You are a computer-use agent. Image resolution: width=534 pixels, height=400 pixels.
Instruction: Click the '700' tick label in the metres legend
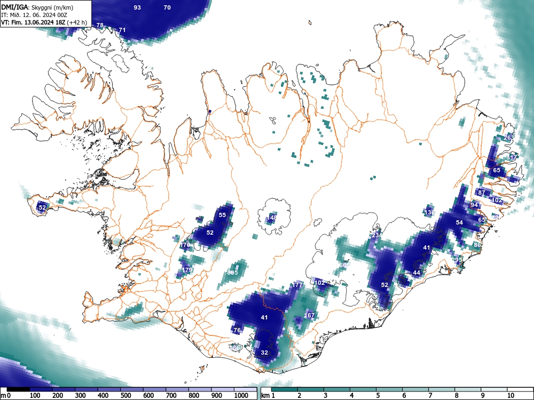(x=171, y=396)
